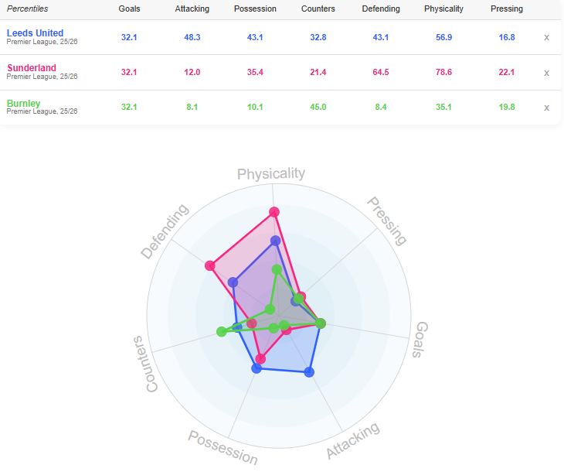Remove Burnley row with x
564x472 pixels.
click(546, 107)
